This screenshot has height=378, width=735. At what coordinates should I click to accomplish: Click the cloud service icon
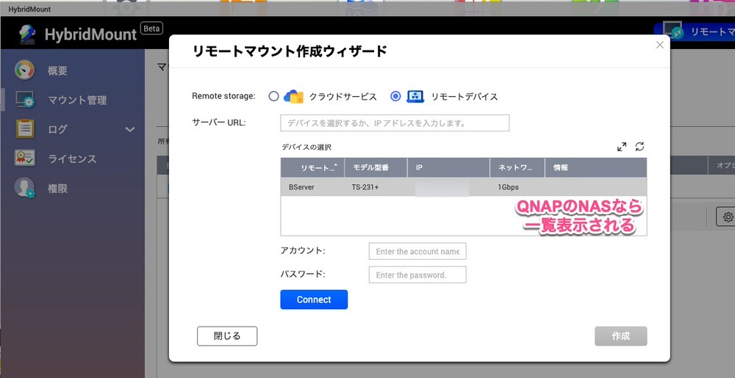coord(293,96)
